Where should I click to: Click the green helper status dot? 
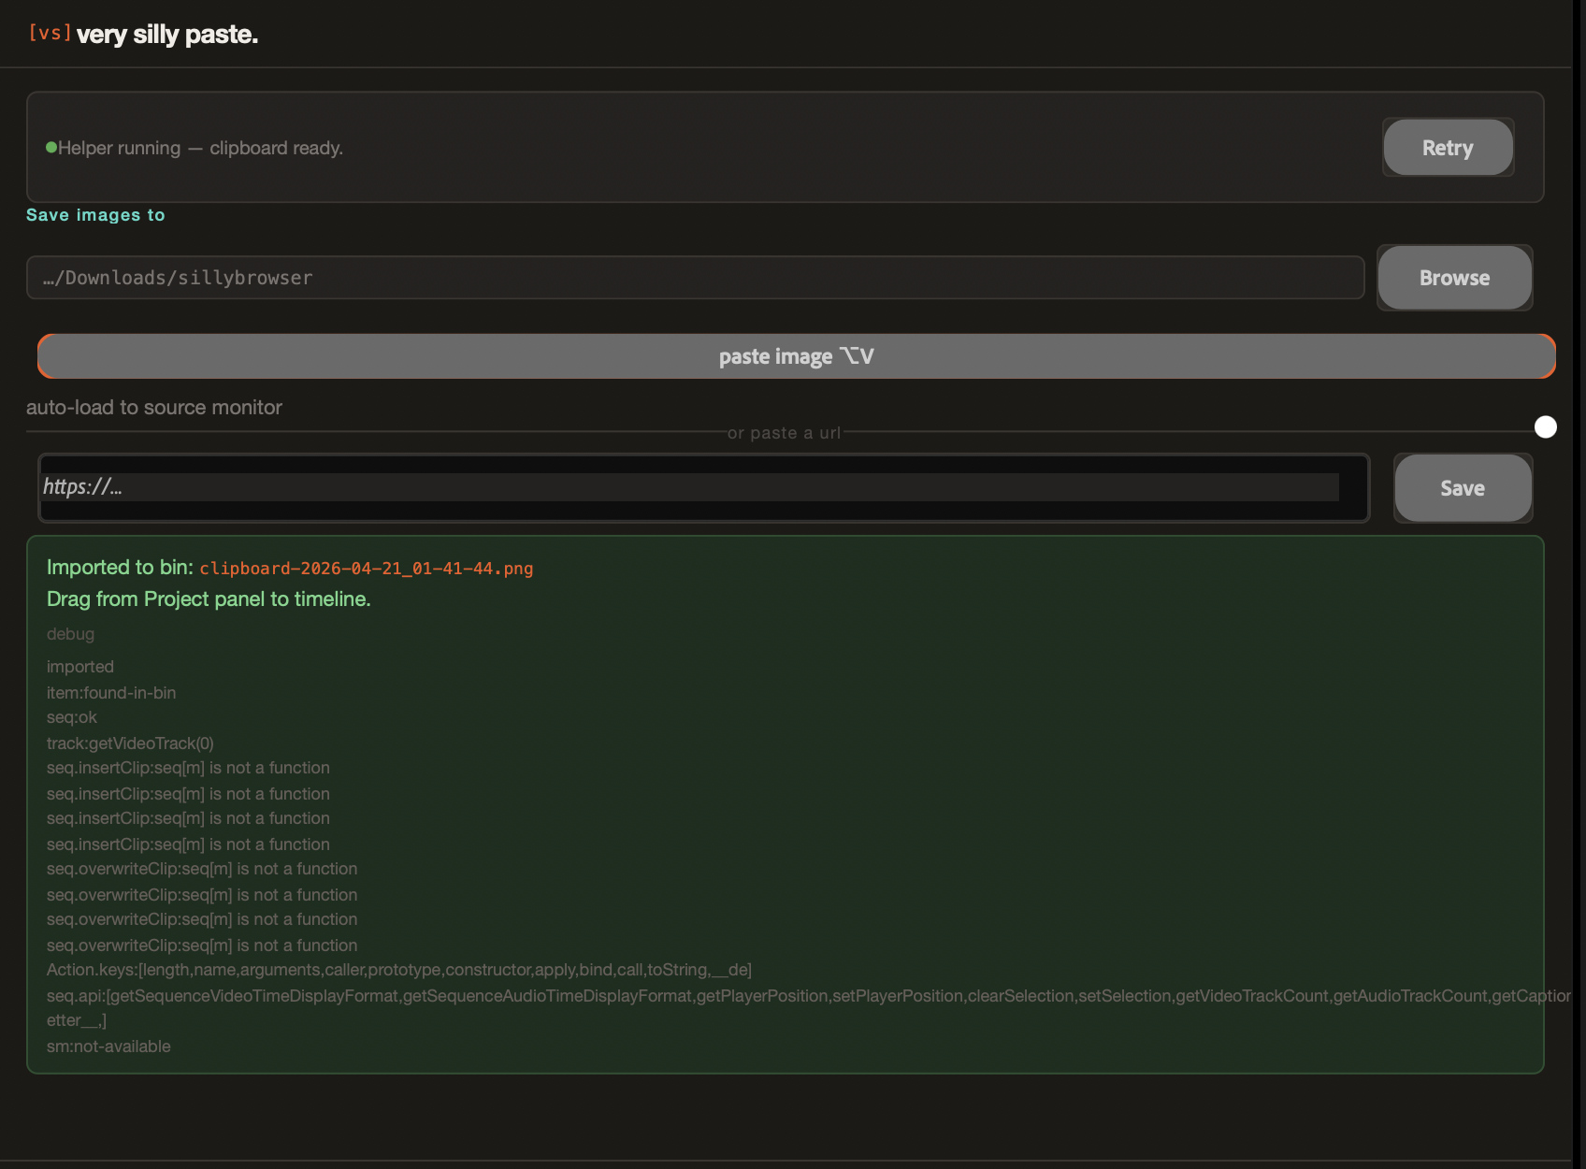[51, 148]
